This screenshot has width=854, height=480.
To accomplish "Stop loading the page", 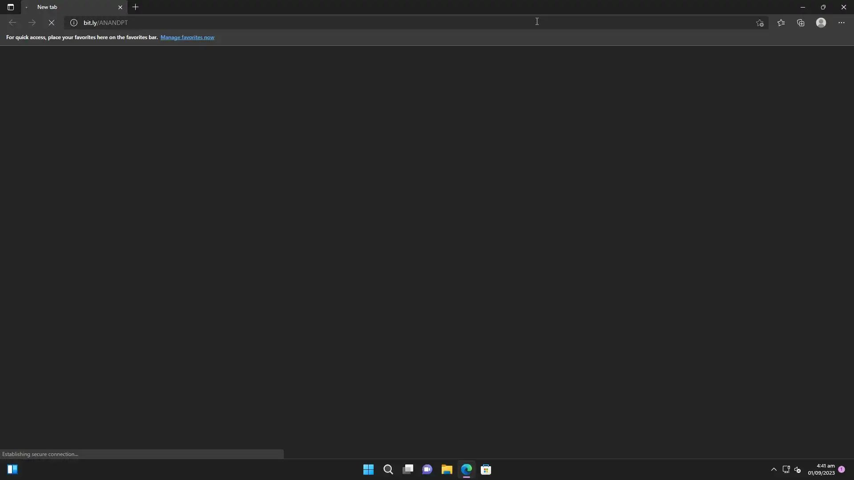I will pos(51,23).
